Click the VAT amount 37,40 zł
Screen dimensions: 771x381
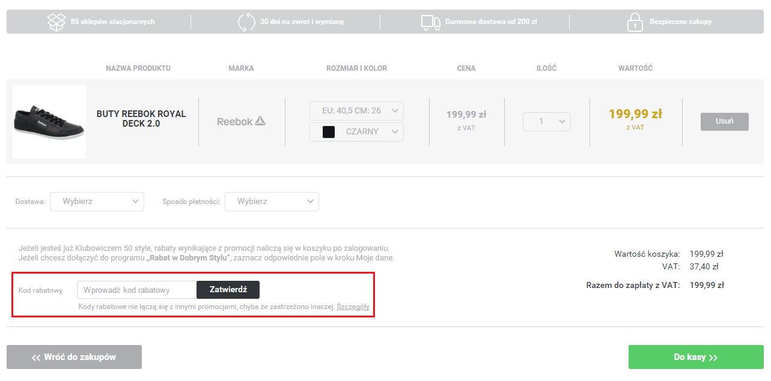[704, 266]
